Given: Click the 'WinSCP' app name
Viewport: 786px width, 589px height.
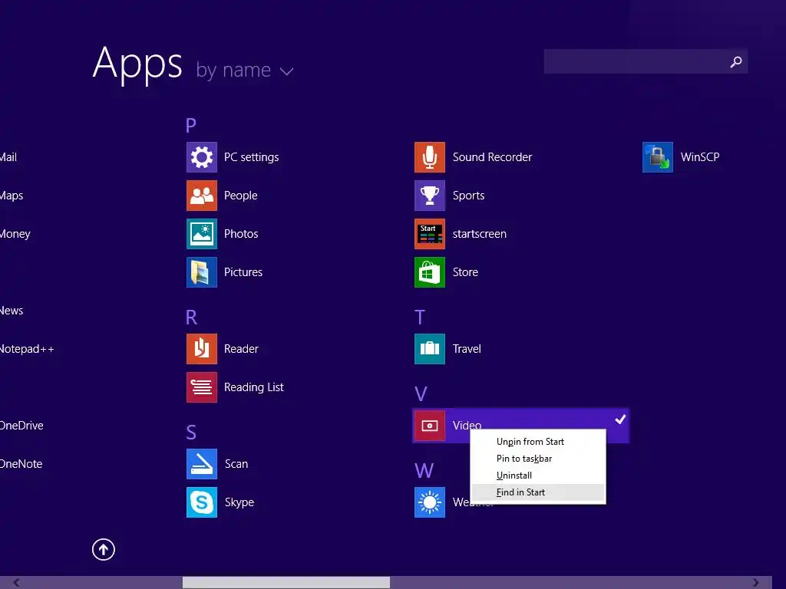Looking at the screenshot, I should [x=700, y=157].
